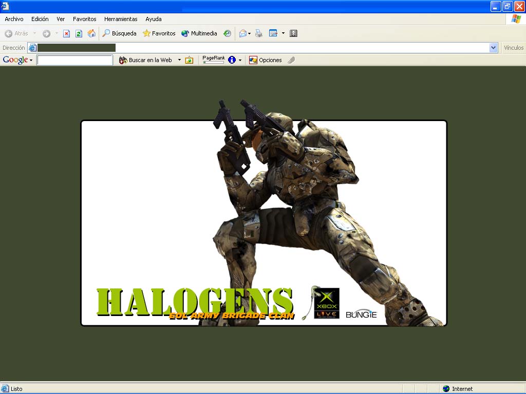Click the Google toolbar highlighter icon
Image resolution: width=526 pixels, height=394 pixels.
(x=291, y=60)
